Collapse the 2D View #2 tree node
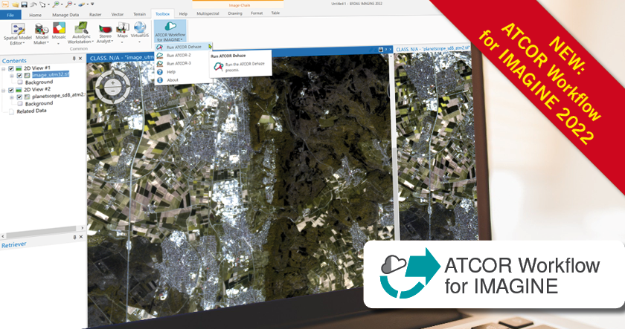This screenshot has width=625, height=329. pos(4,91)
